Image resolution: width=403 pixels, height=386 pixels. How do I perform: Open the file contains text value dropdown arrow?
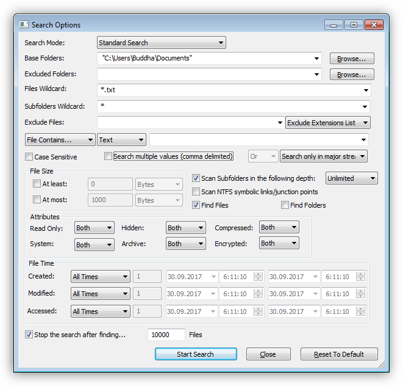pos(363,140)
